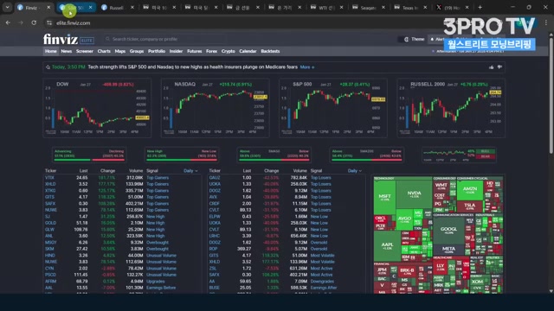
Task: Open the Insider menu item
Action: click(x=176, y=51)
